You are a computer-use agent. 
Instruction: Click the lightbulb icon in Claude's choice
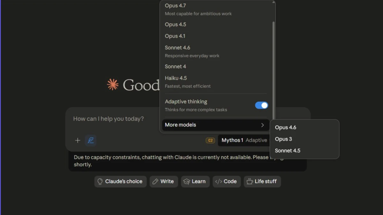point(100,182)
